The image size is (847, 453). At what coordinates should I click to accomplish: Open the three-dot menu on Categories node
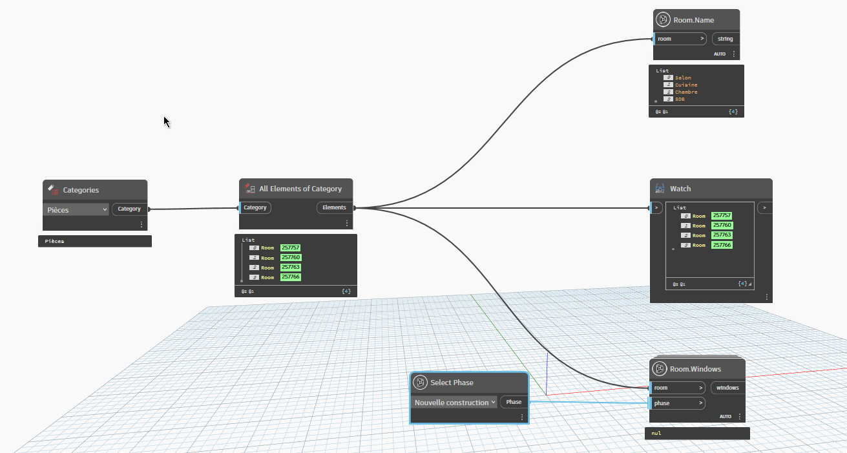141,224
